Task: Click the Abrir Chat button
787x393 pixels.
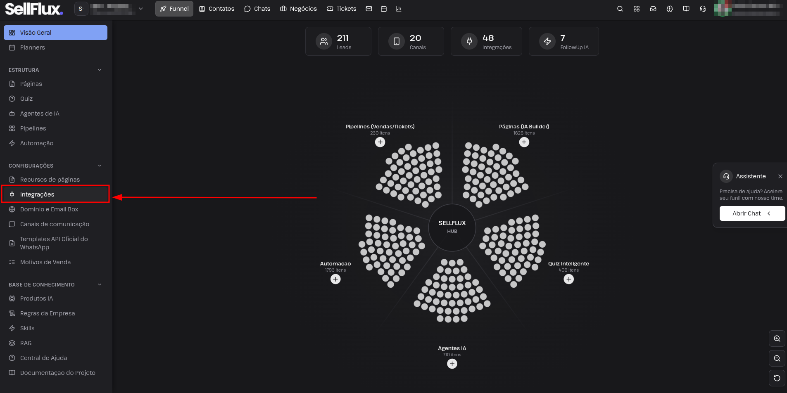Action: point(752,213)
